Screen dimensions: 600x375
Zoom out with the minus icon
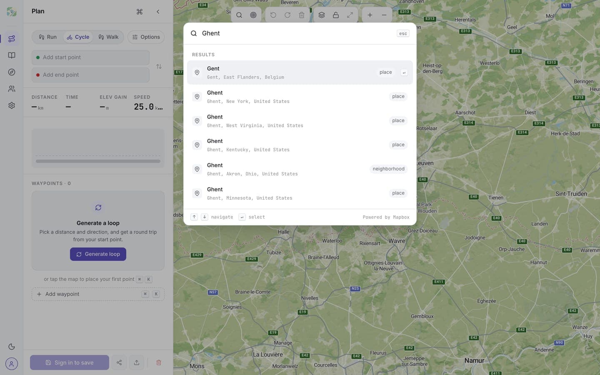pyautogui.click(x=384, y=15)
